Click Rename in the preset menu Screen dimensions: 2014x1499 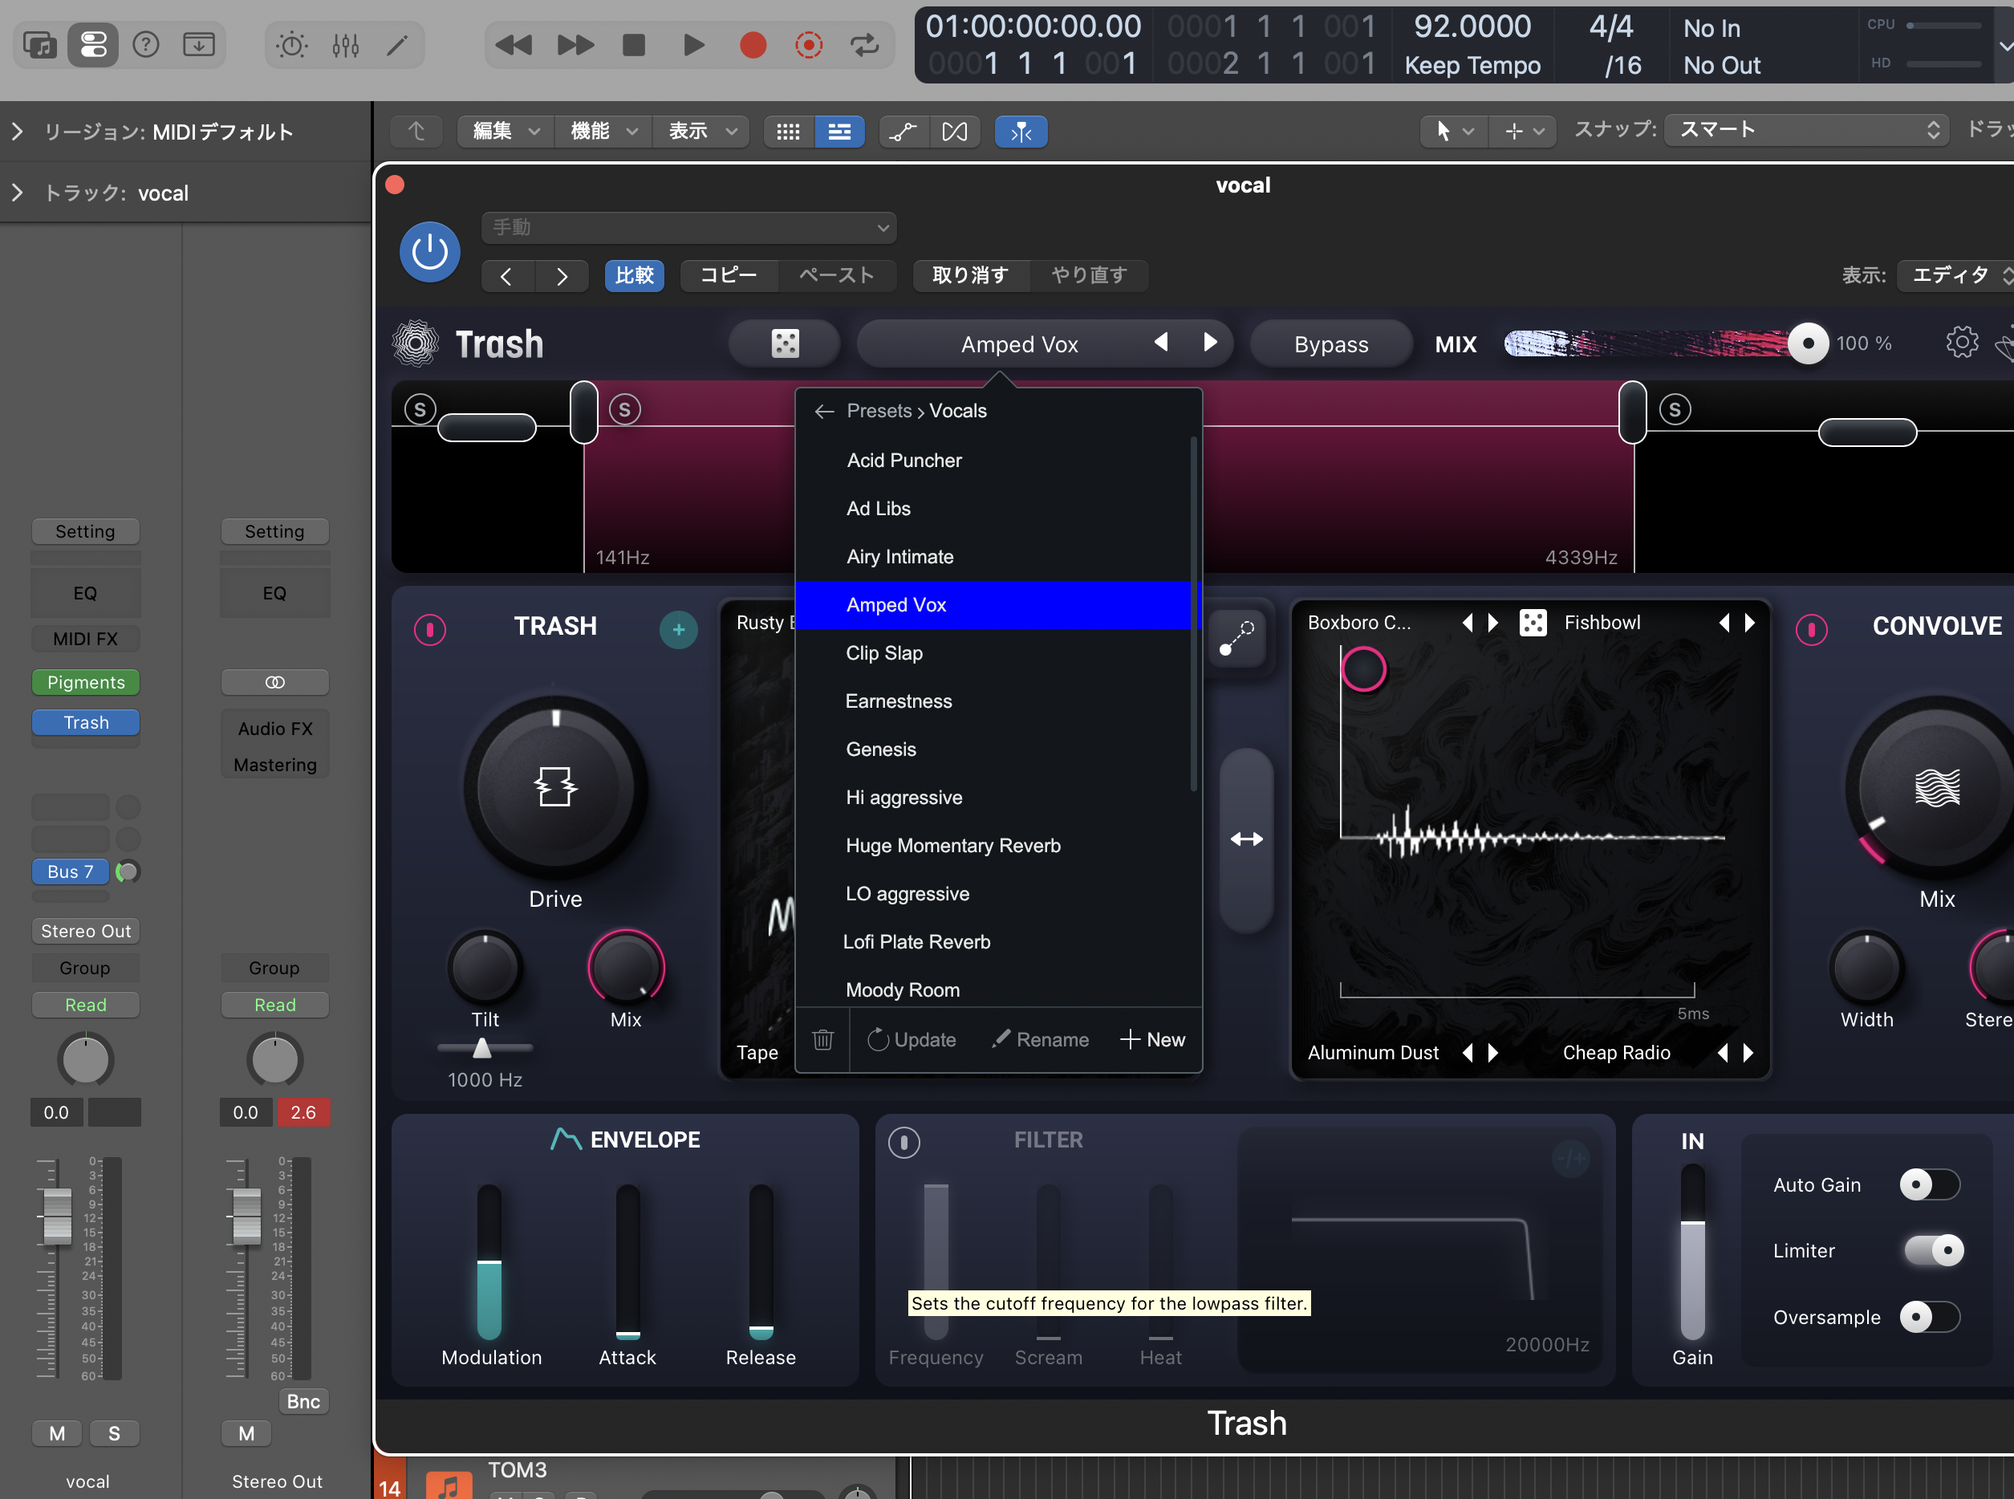coord(1040,1040)
